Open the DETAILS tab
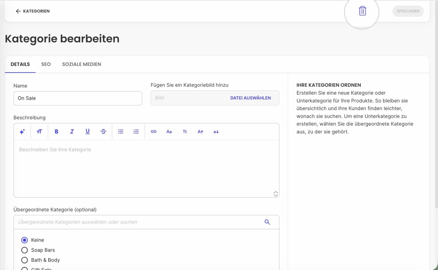The image size is (438, 270). pos(20,64)
